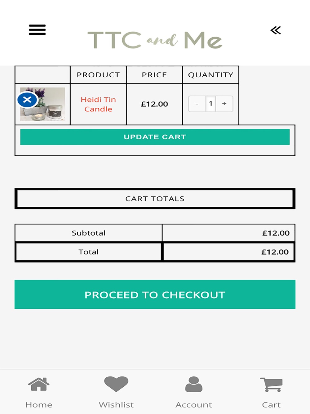Screen dimensions: 310x414
Task: Remove Heidi Tin Candle with blue X
Action: [x=27, y=100]
